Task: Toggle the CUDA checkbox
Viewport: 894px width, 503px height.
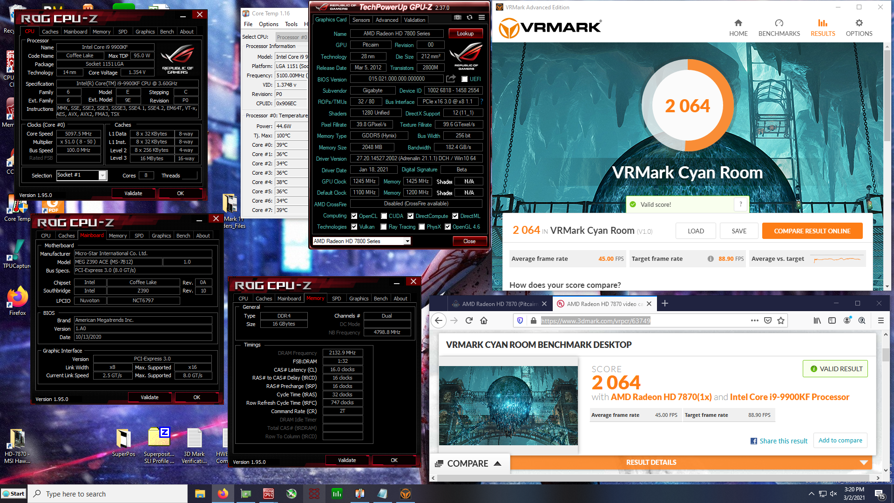Action: coord(384,216)
